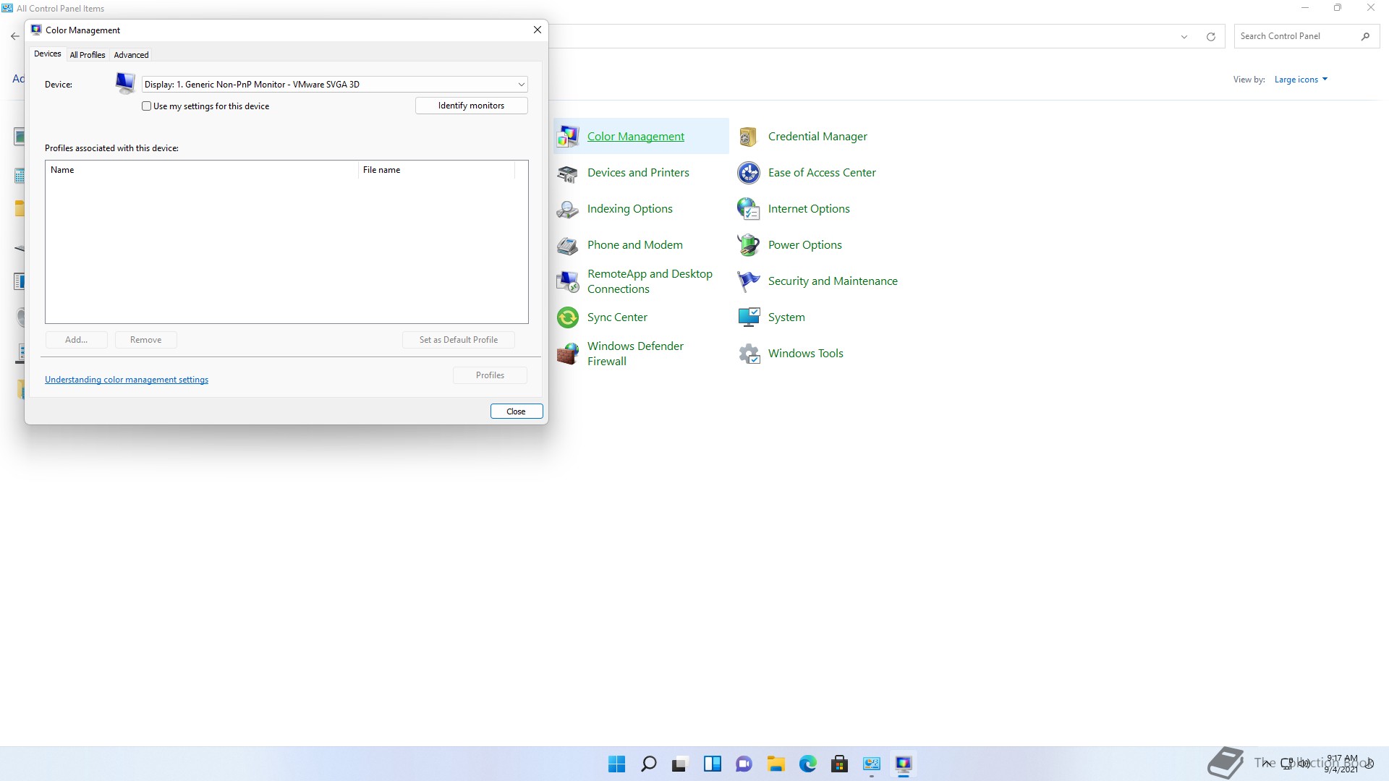Open Widgets from the taskbar
The height and width of the screenshot is (781, 1389).
[713, 764]
